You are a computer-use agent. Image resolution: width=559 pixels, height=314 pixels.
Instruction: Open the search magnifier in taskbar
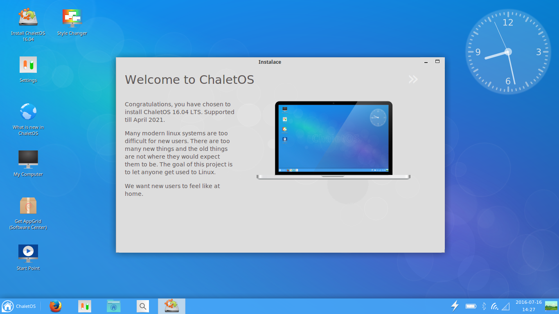click(142, 306)
